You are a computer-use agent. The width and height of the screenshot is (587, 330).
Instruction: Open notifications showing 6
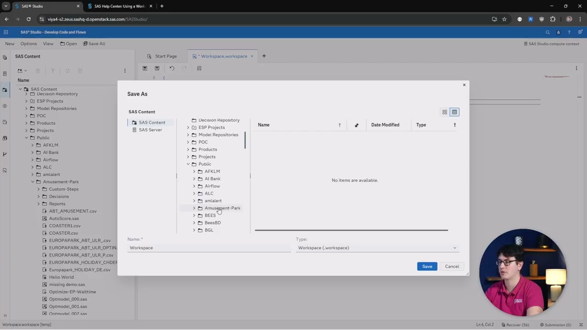click(x=558, y=32)
